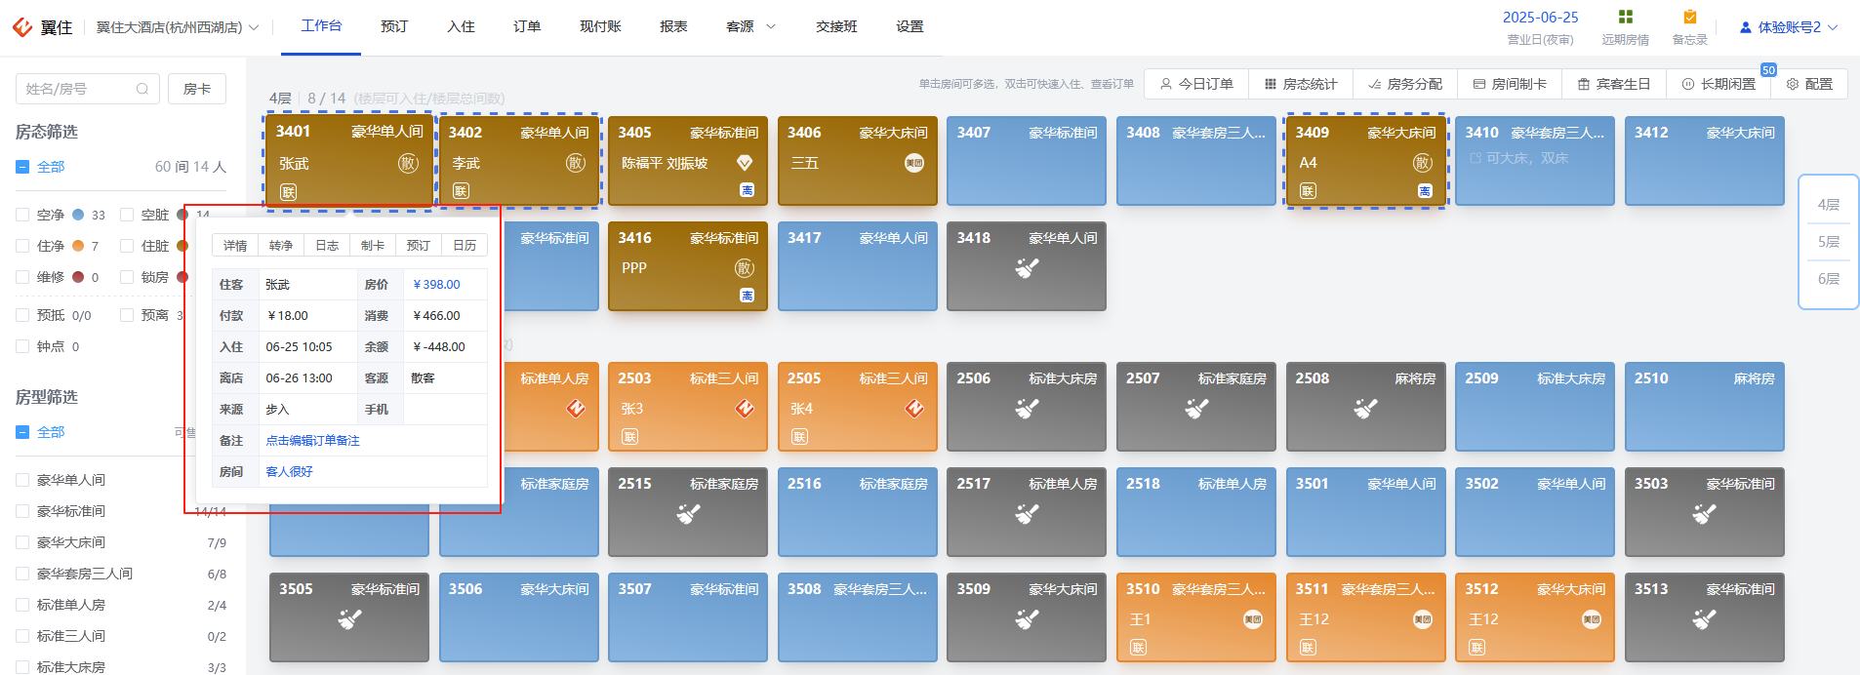Click the 散 guest icon on room 3401

(408, 163)
